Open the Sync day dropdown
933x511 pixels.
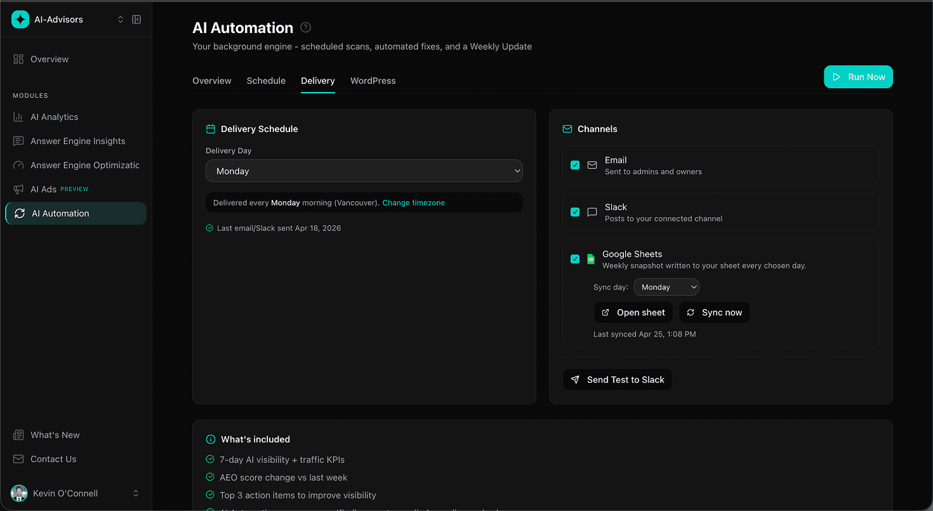pos(666,287)
